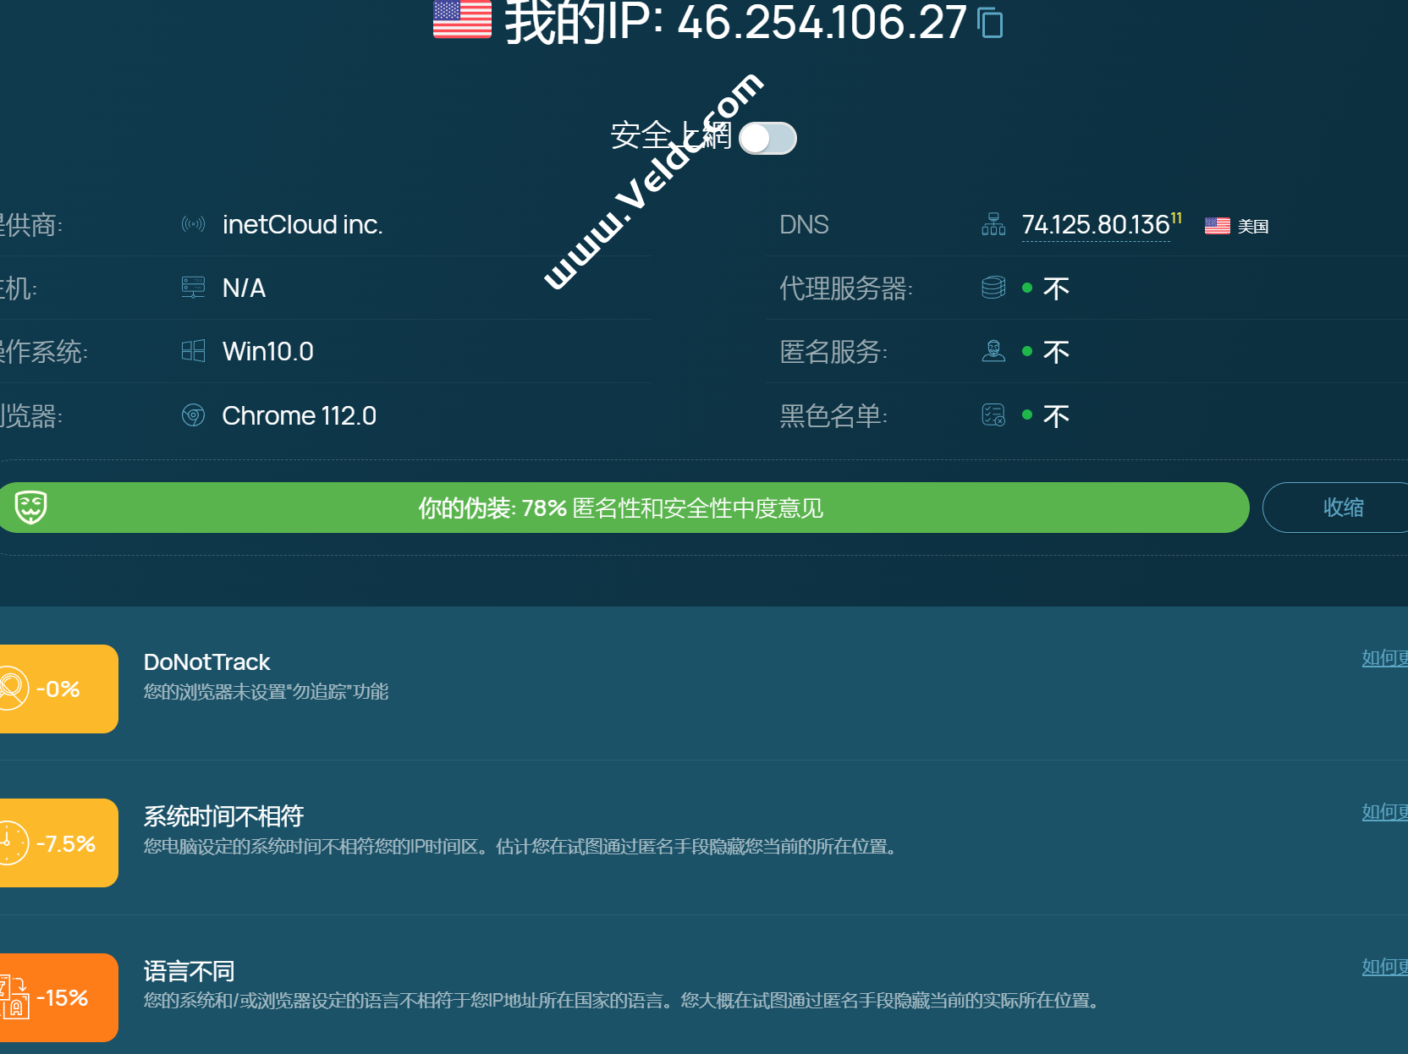Click the anonymizer service person icon
The width and height of the screenshot is (1408, 1054).
(x=993, y=351)
